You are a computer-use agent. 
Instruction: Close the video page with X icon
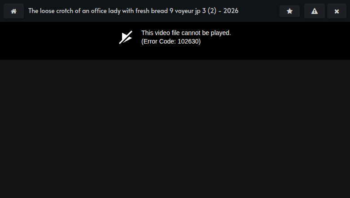click(337, 11)
